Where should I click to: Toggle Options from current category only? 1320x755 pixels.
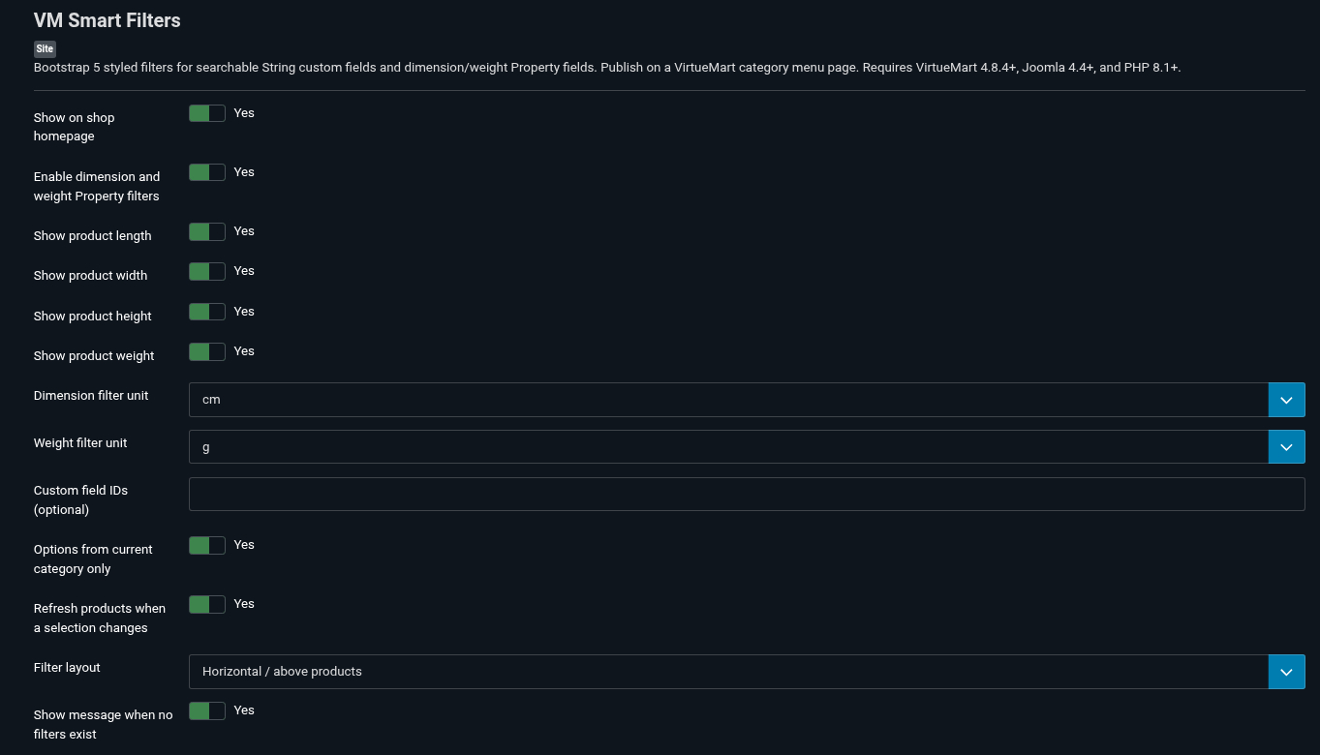click(207, 545)
